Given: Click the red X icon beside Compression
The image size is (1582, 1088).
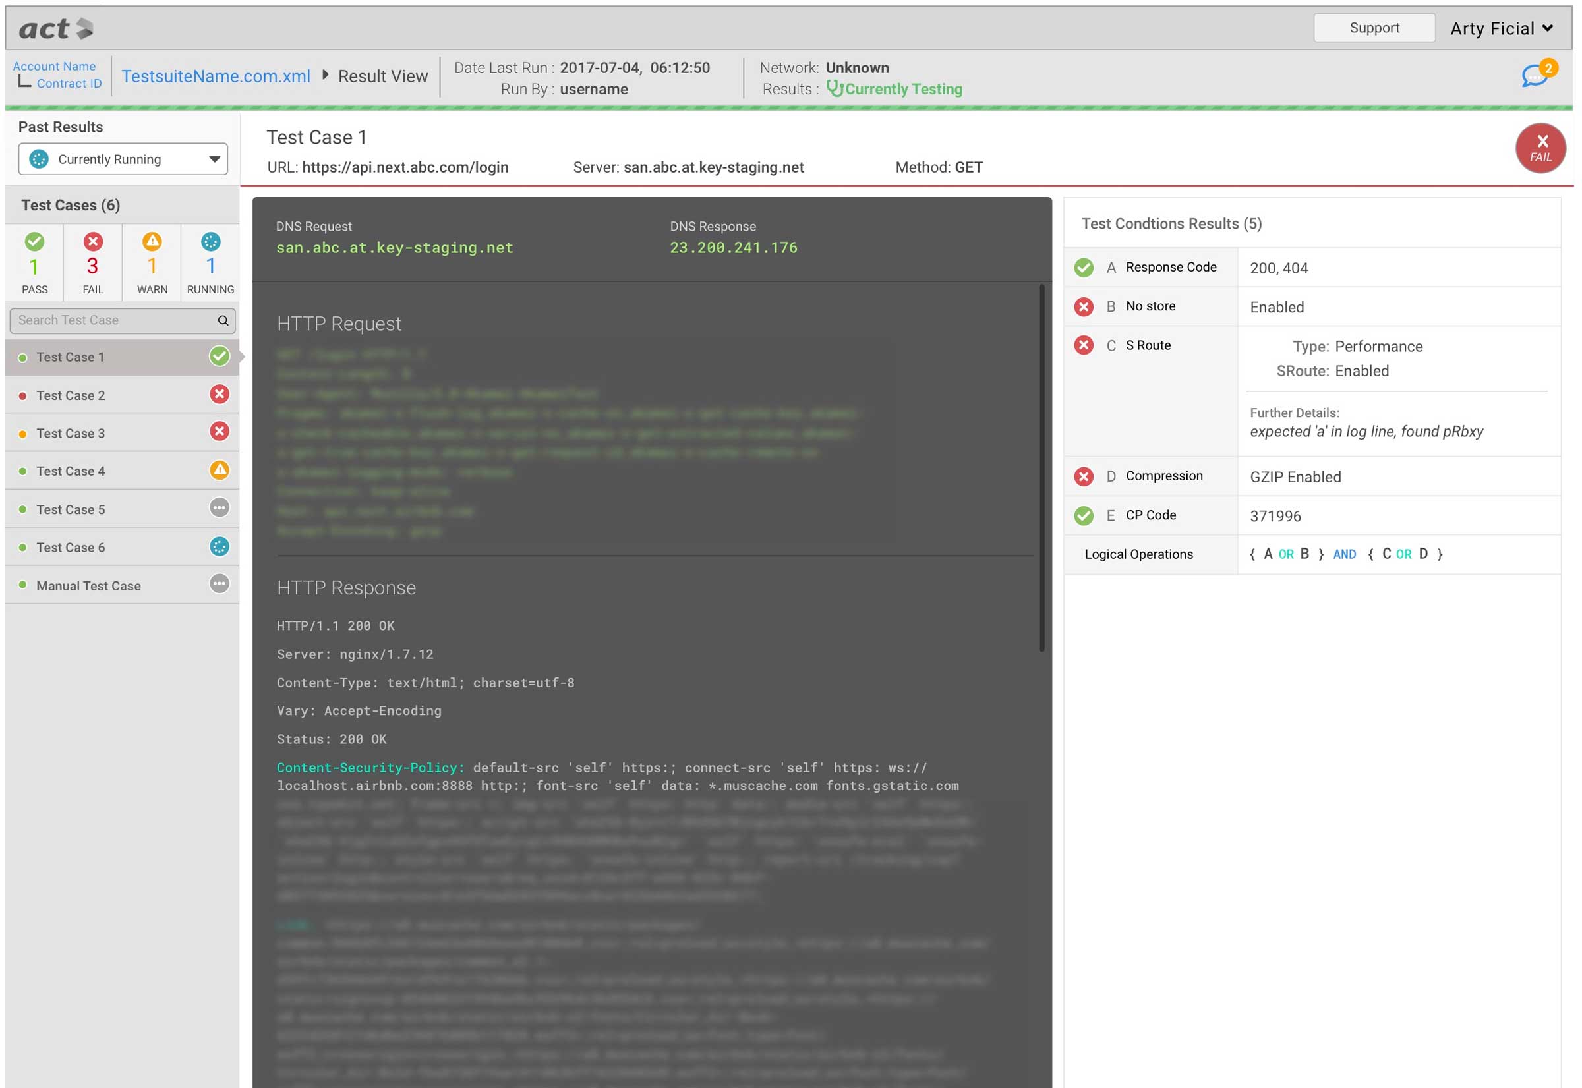Looking at the screenshot, I should click(x=1084, y=476).
